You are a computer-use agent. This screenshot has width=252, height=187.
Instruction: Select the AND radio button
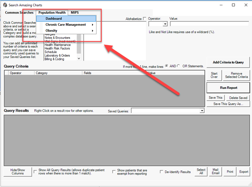coord(167,66)
